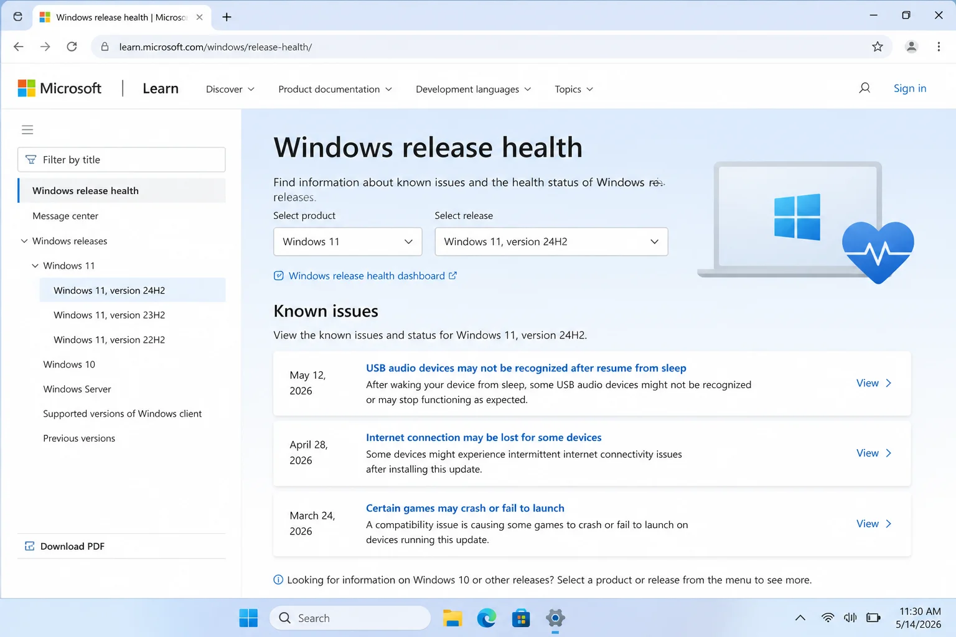Click Download PDF in the sidebar
This screenshot has width=956, height=637.
[65, 546]
